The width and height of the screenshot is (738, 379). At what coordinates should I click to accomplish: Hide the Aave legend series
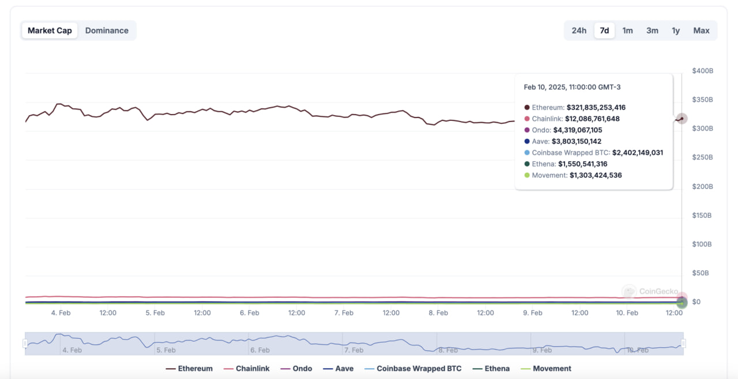pos(338,369)
